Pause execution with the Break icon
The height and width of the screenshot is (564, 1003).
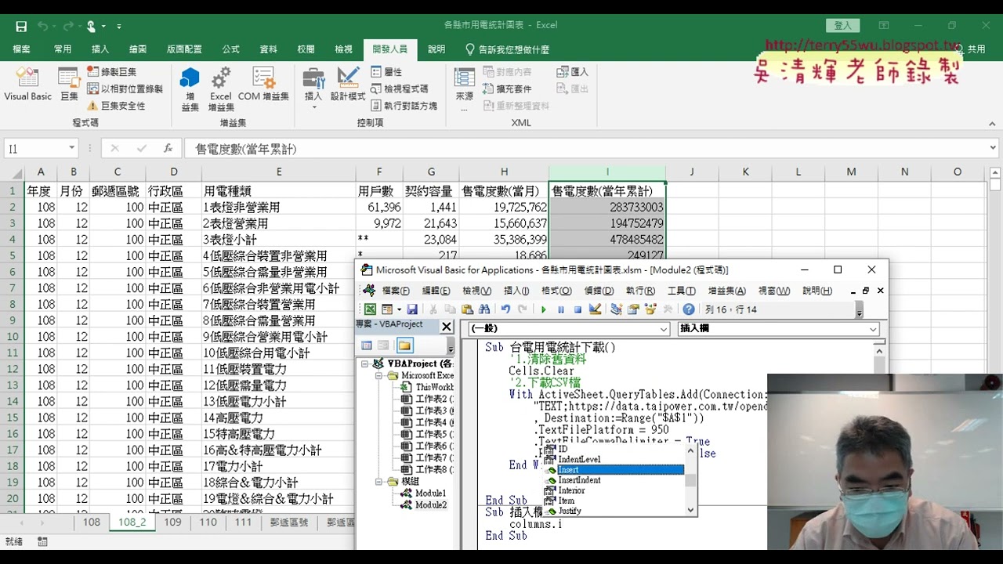click(560, 309)
